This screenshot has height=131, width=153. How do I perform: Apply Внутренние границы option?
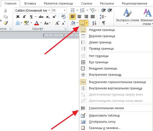pyautogui.click(x=116, y=75)
